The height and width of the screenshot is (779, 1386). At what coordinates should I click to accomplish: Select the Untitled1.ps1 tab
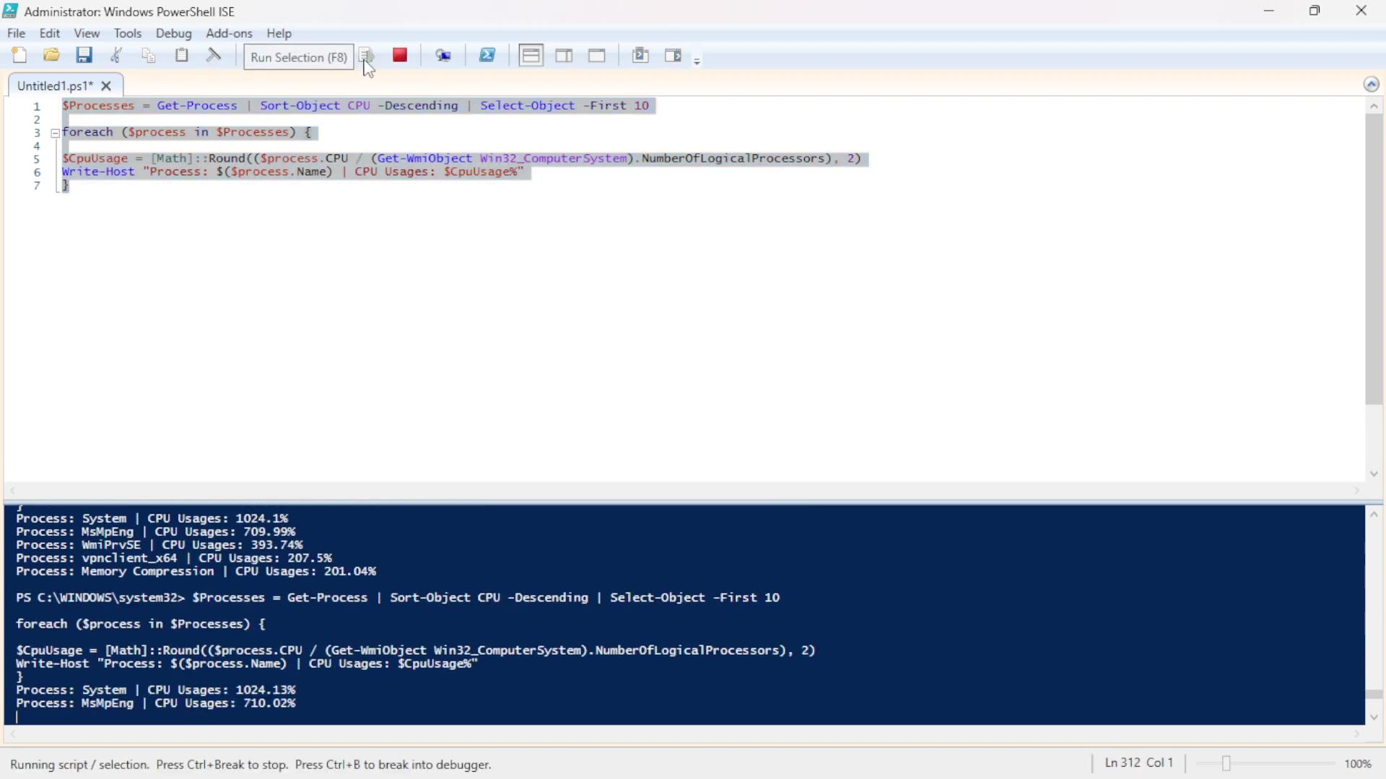[x=54, y=85]
